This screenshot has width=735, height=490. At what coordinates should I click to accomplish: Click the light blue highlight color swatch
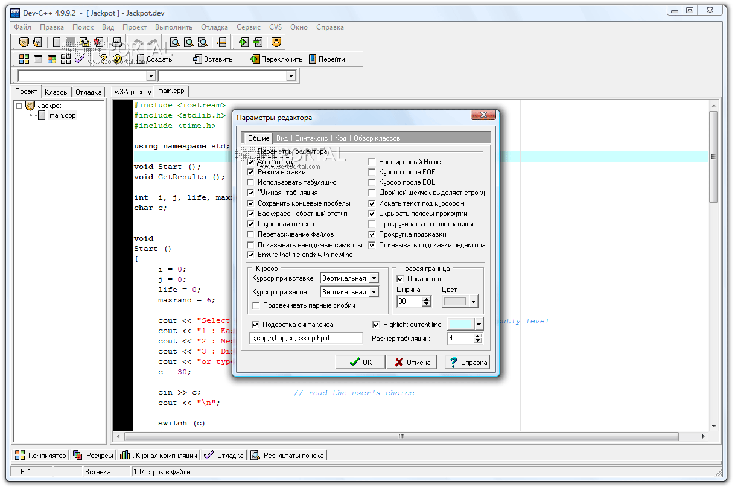click(461, 325)
